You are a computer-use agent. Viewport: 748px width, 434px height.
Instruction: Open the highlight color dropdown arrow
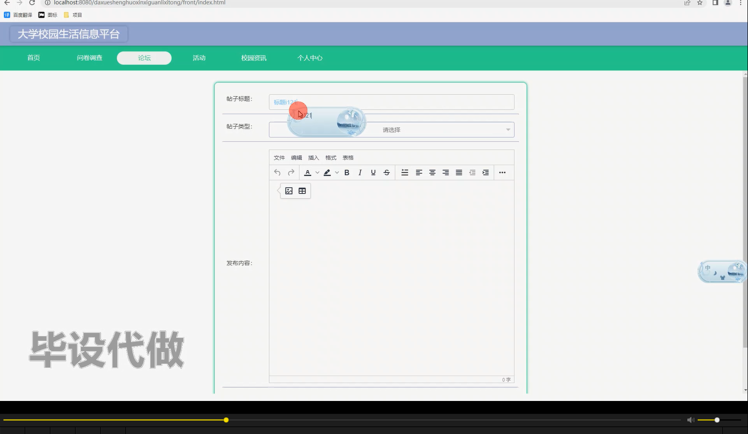[x=337, y=172]
